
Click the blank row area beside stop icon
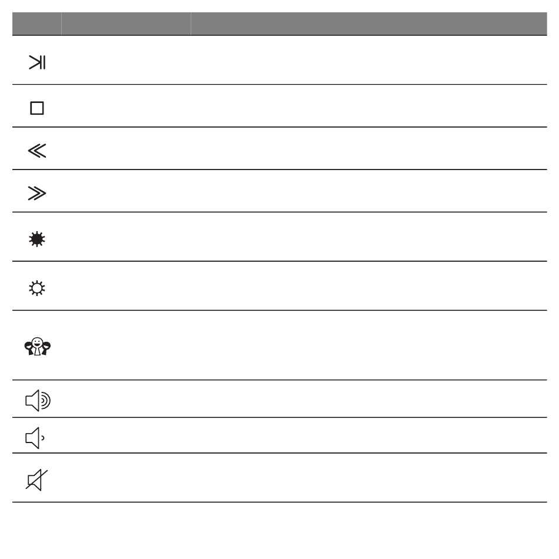[x=304, y=106]
